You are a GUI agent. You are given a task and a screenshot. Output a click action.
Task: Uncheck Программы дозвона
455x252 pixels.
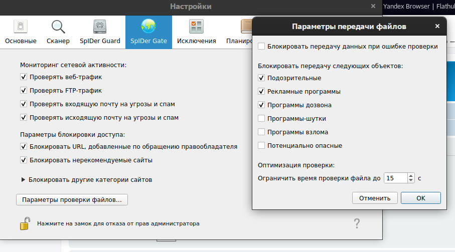click(x=261, y=105)
